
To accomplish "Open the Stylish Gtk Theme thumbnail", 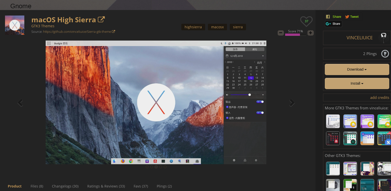I will (x=384, y=138).
